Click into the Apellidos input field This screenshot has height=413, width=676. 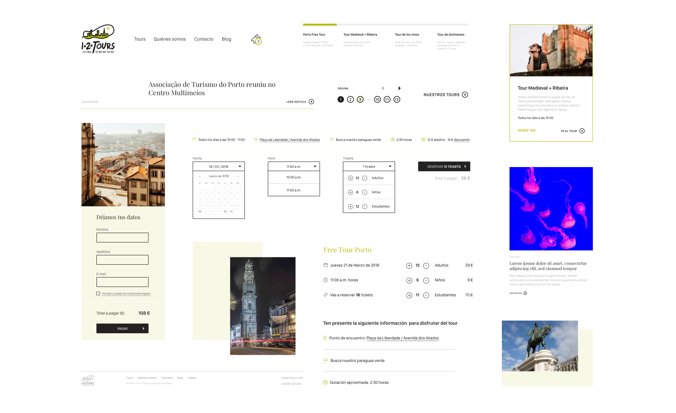click(x=122, y=260)
